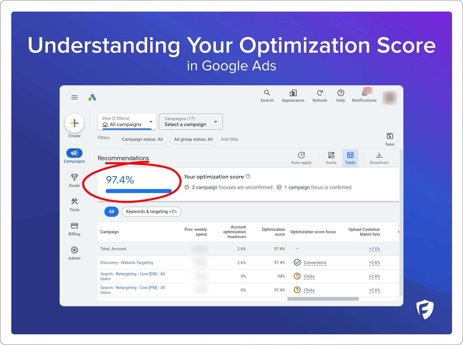This screenshot has width=463, height=345.
Task: Click the Total: Account row label
Action: (113, 249)
